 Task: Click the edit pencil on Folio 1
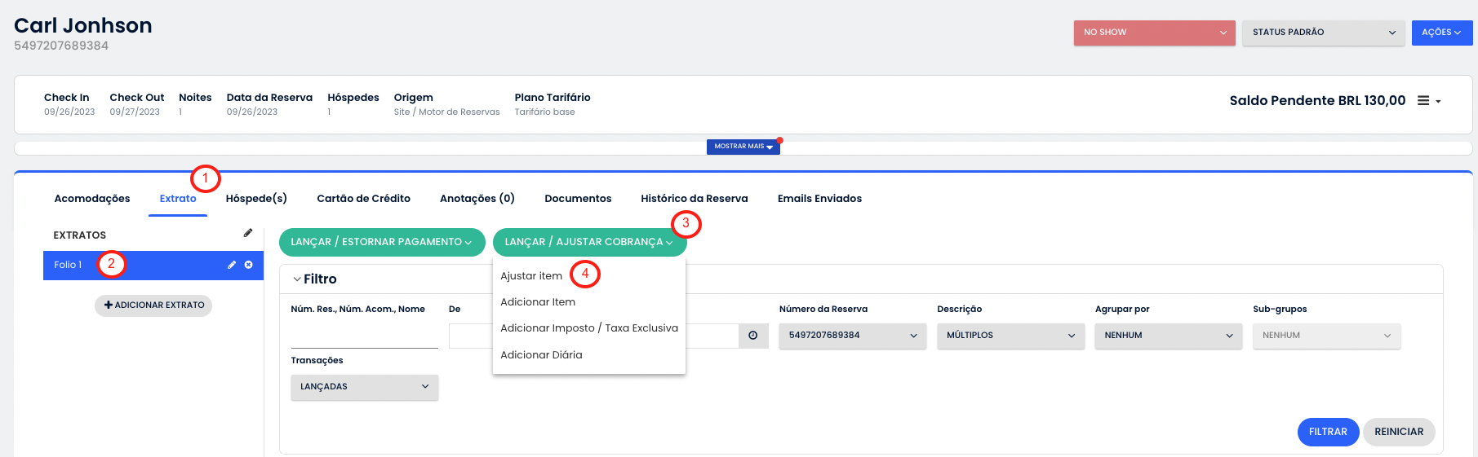click(232, 265)
